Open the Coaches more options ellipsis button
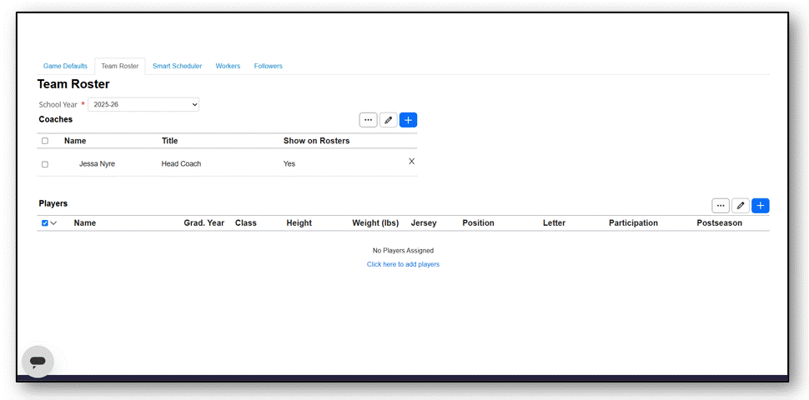Screen dimensions: 809x400 [x=368, y=120]
